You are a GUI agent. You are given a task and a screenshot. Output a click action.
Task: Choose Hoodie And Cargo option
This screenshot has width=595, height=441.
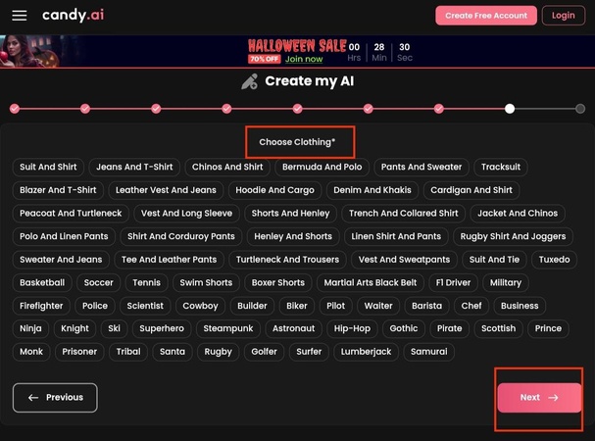tap(274, 190)
